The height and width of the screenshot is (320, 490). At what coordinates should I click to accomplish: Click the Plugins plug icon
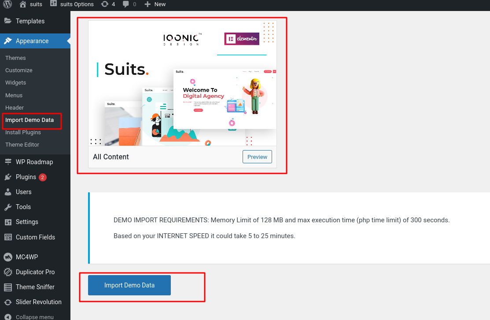[x=8, y=177]
